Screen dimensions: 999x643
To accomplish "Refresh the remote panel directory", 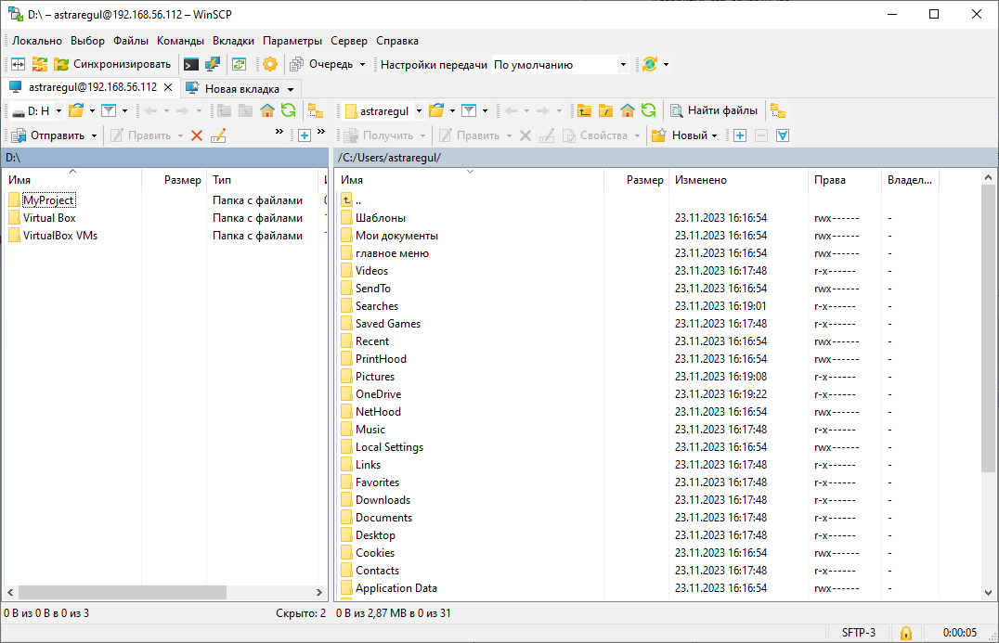I will [648, 110].
